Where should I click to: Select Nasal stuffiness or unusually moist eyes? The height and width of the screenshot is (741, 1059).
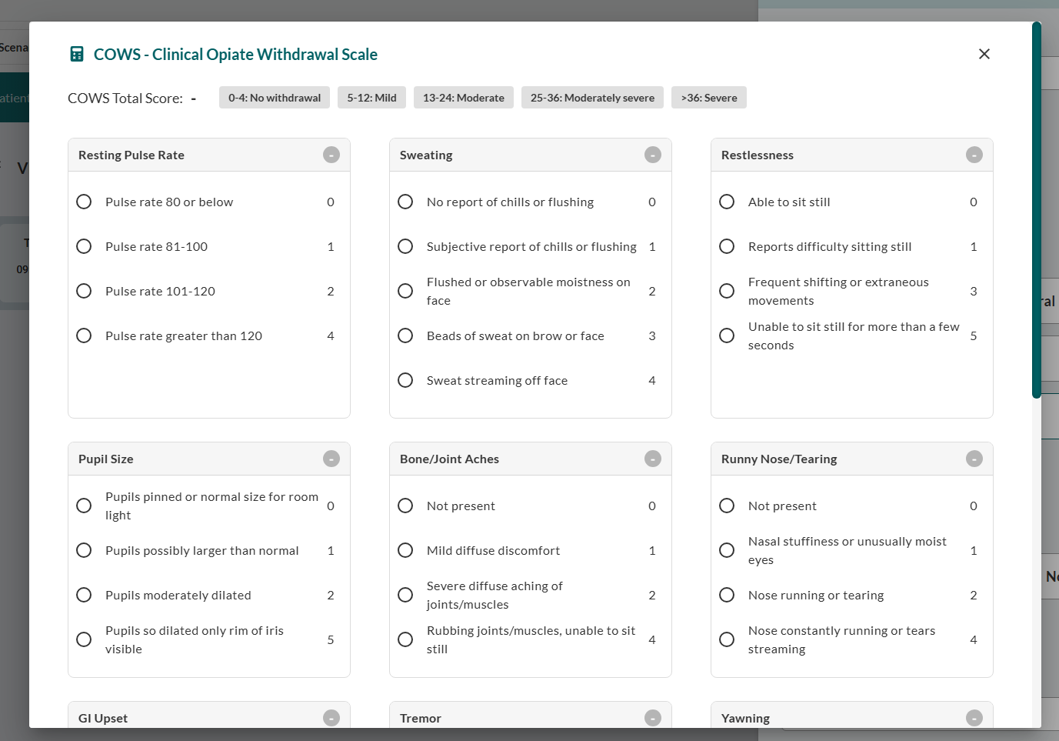click(x=727, y=550)
